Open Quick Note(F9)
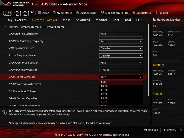The width and height of the screenshot is (184, 138). point(141,13)
